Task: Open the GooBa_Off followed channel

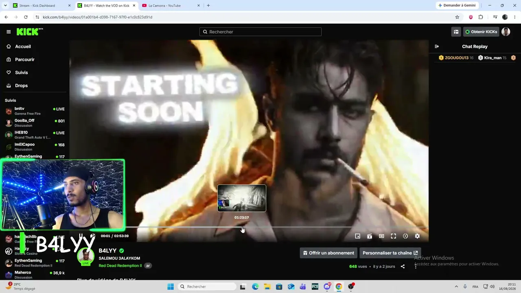Action: [x=35, y=123]
